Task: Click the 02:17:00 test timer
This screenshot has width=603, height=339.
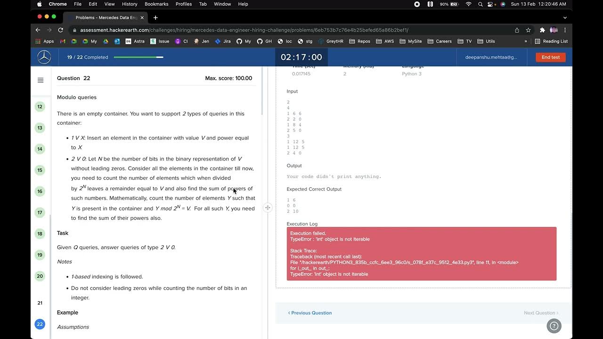Action: 301,57
